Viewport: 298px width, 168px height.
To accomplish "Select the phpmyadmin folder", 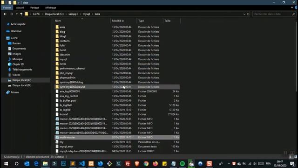I will (x=68, y=78).
